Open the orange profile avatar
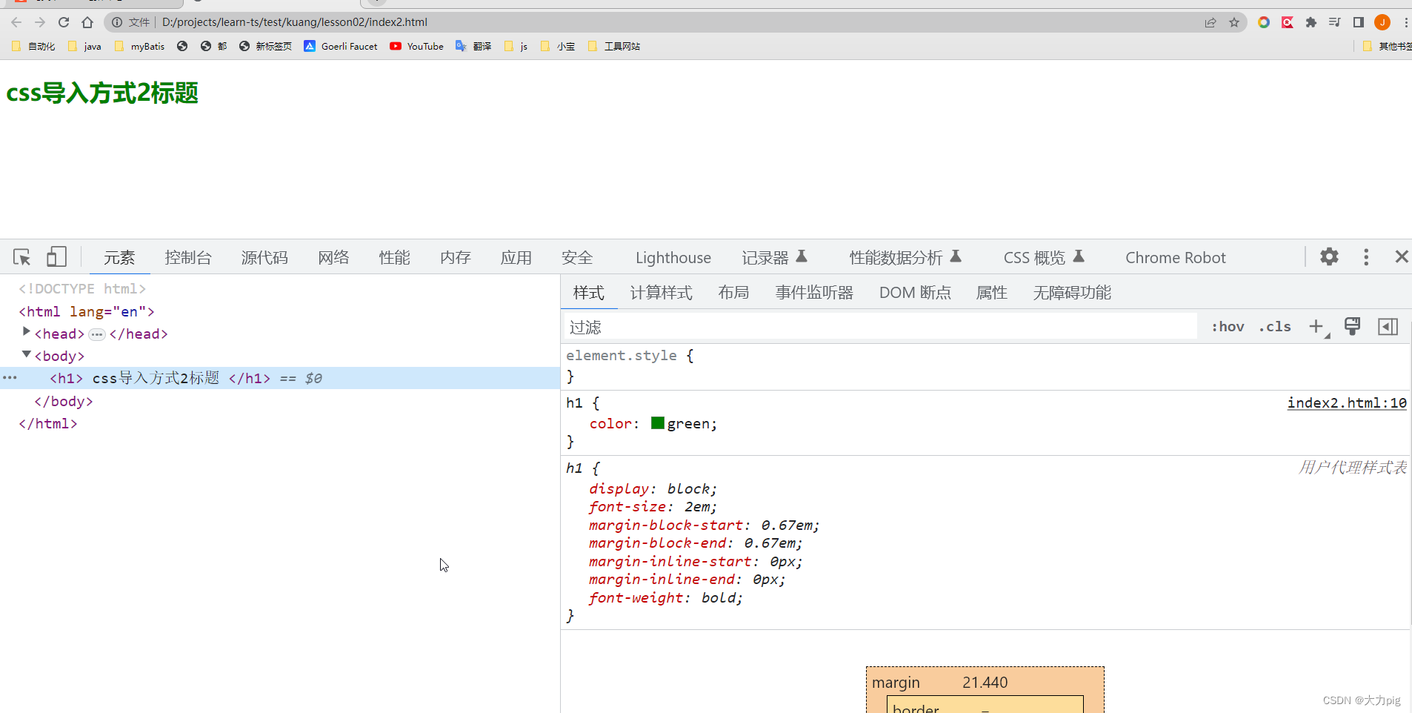1412x713 pixels. coord(1382,22)
